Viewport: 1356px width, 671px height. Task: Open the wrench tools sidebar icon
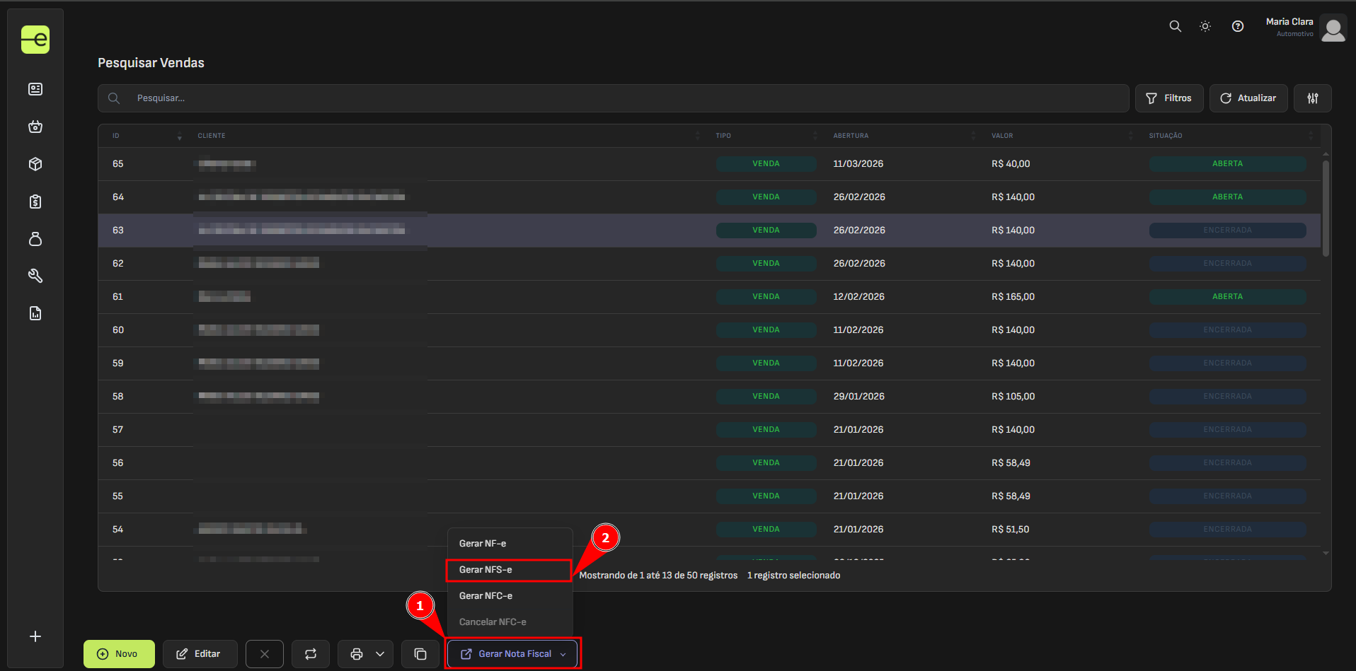35,276
